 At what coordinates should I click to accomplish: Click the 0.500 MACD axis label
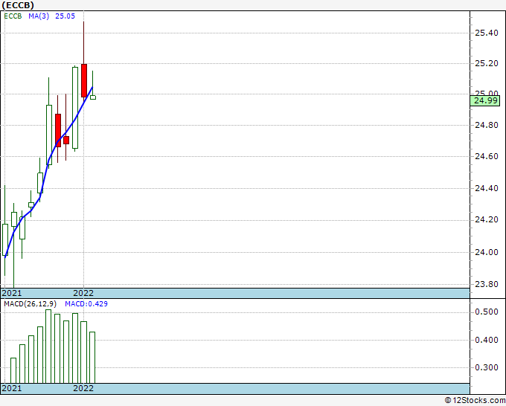point(487,312)
